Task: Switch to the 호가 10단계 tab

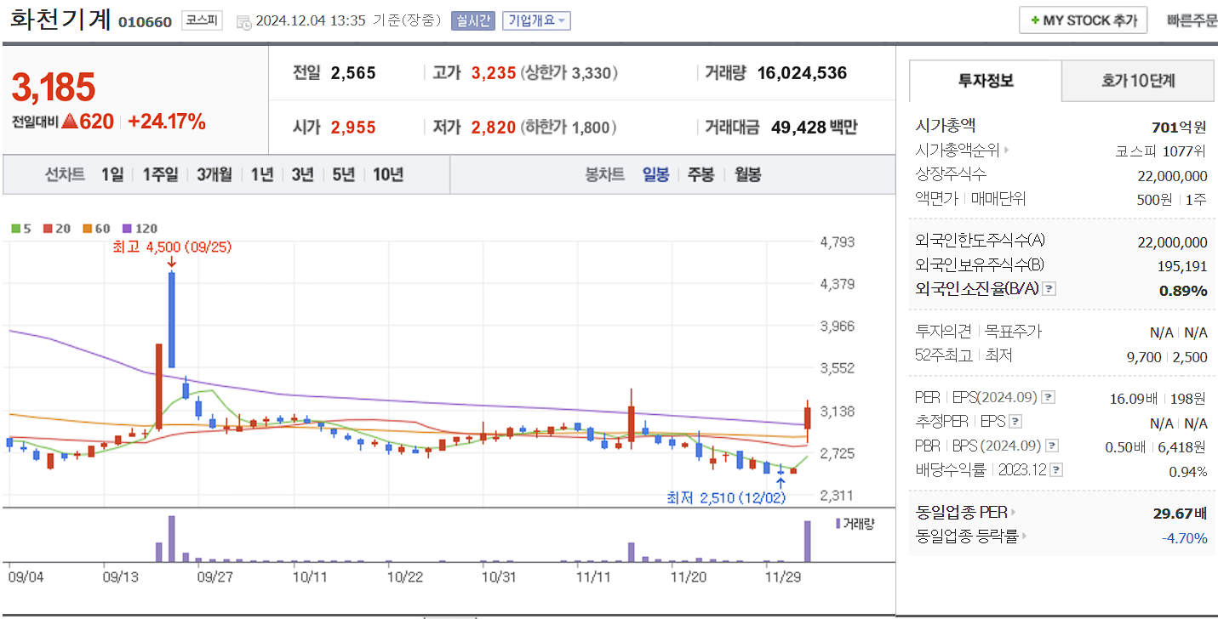Action: pos(1137,81)
